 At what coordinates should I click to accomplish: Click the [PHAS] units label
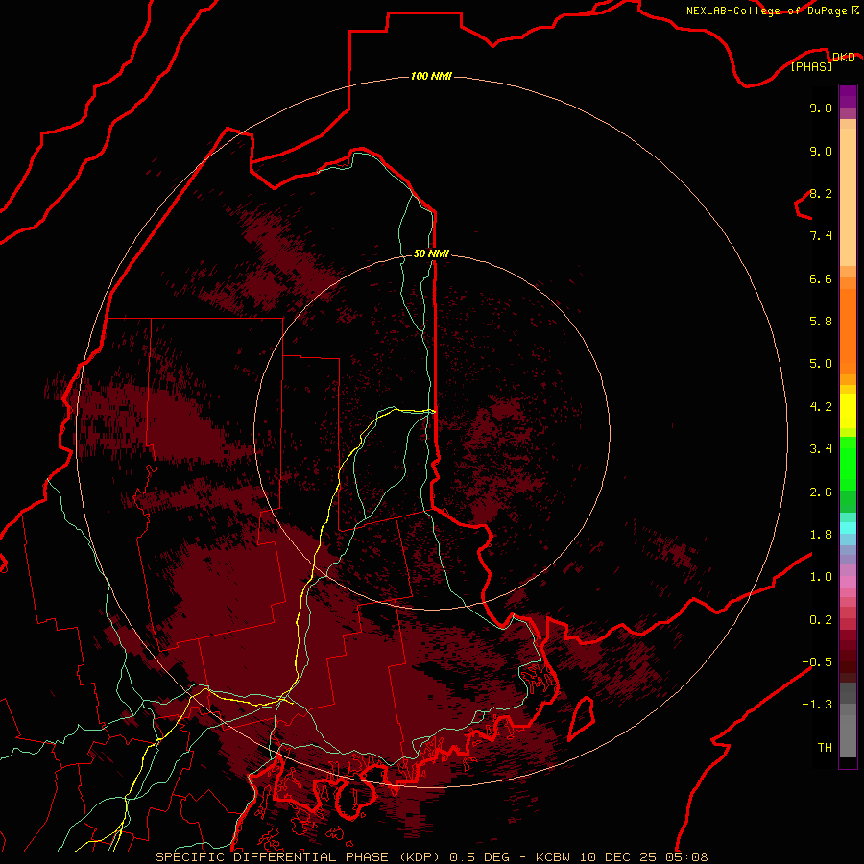click(811, 66)
